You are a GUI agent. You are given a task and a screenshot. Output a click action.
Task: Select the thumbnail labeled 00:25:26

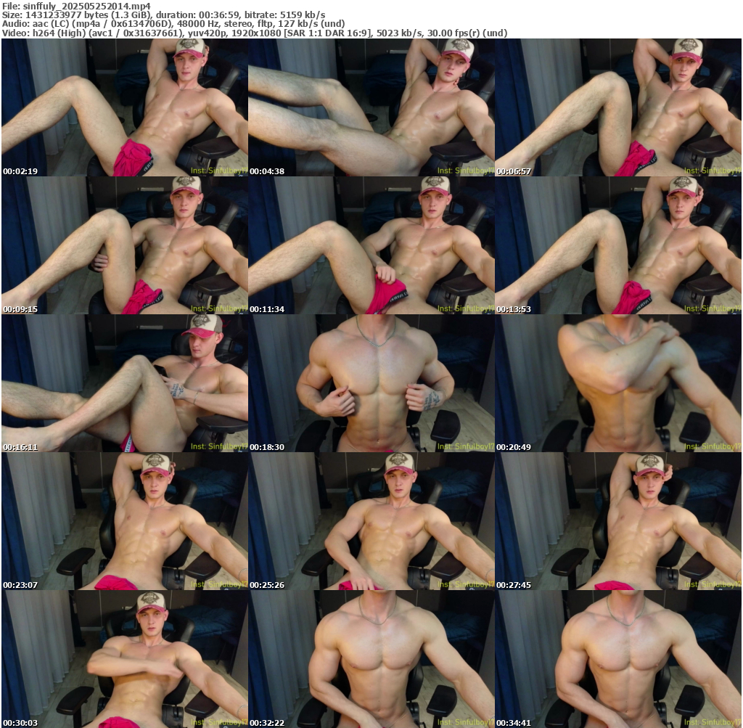click(x=371, y=521)
